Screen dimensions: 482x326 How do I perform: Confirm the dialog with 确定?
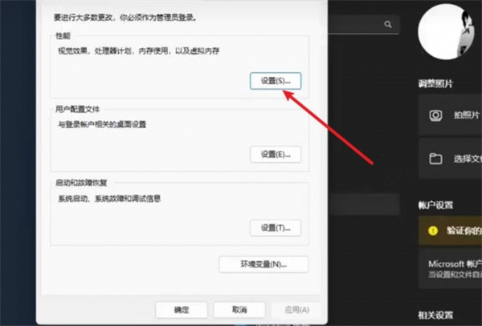181,310
